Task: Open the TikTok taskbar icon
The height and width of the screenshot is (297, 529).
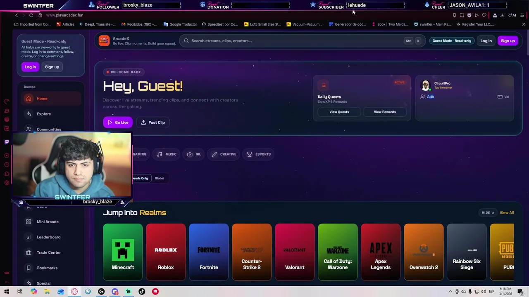Action: (x=142, y=292)
